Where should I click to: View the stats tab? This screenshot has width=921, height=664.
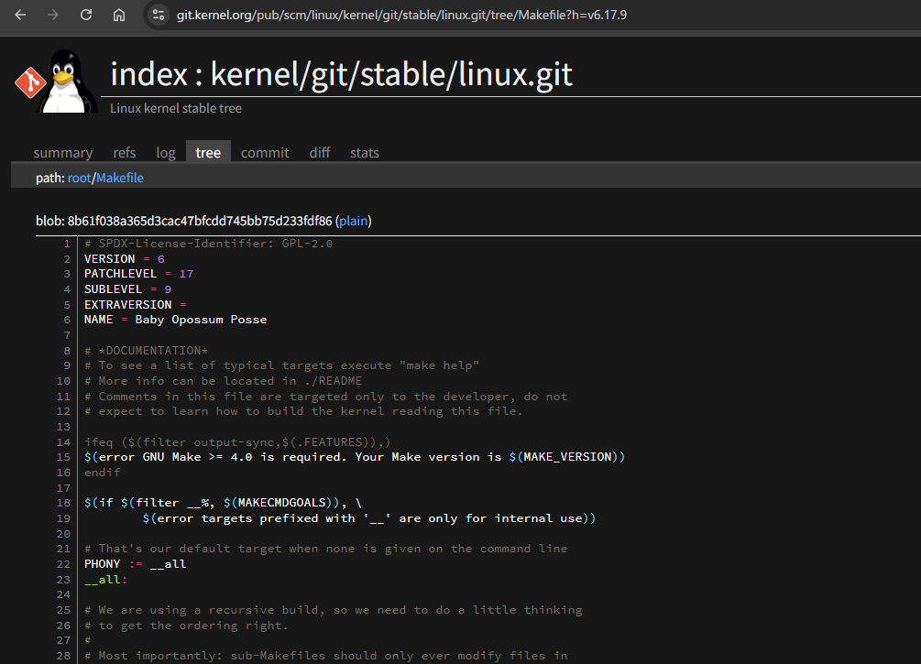click(365, 152)
